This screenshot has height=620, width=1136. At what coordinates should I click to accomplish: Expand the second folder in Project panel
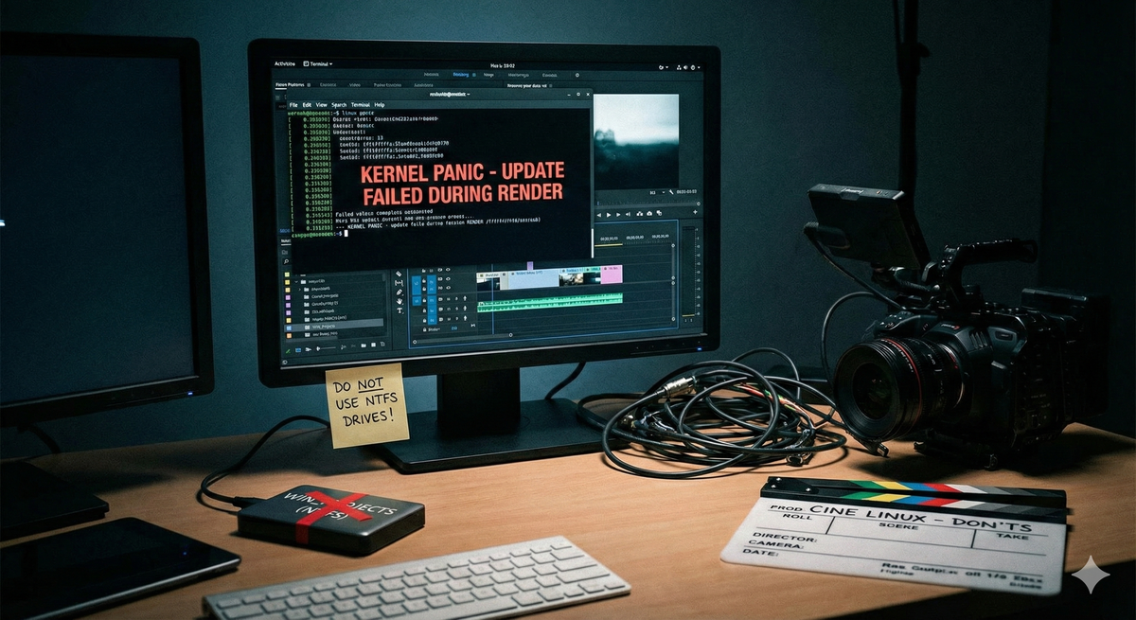pyautogui.click(x=300, y=290)
